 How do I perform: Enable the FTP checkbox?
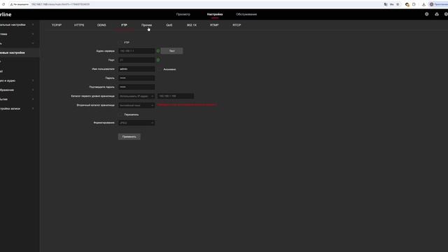click(x=120, y=42)
